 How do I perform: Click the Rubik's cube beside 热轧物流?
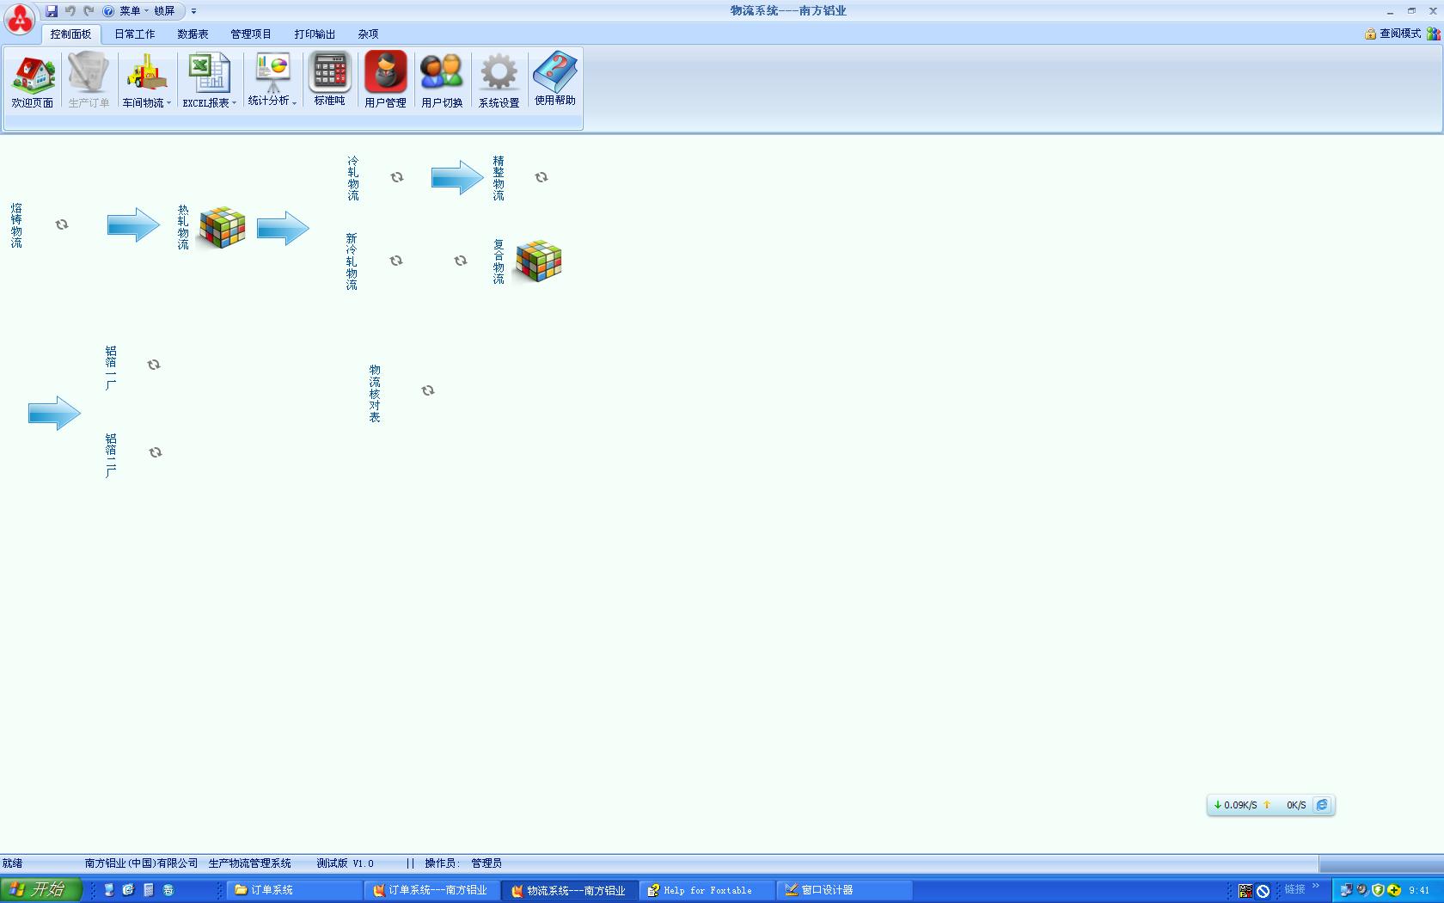tap(222, 228)
